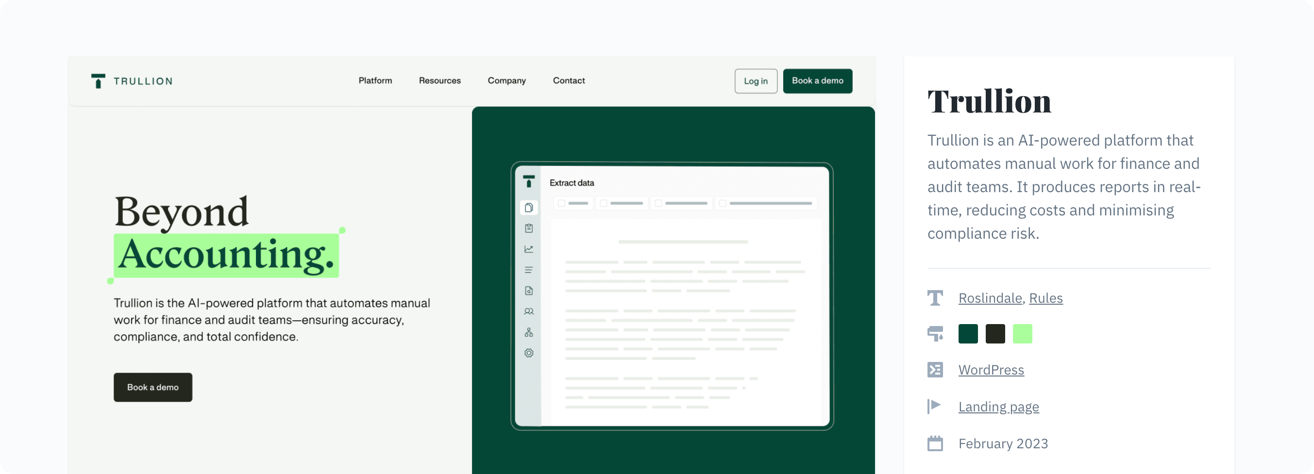Go to the Contact page
Viewport: 1314px width, 474px height.
pyautogui.click(x=569, y=81)
